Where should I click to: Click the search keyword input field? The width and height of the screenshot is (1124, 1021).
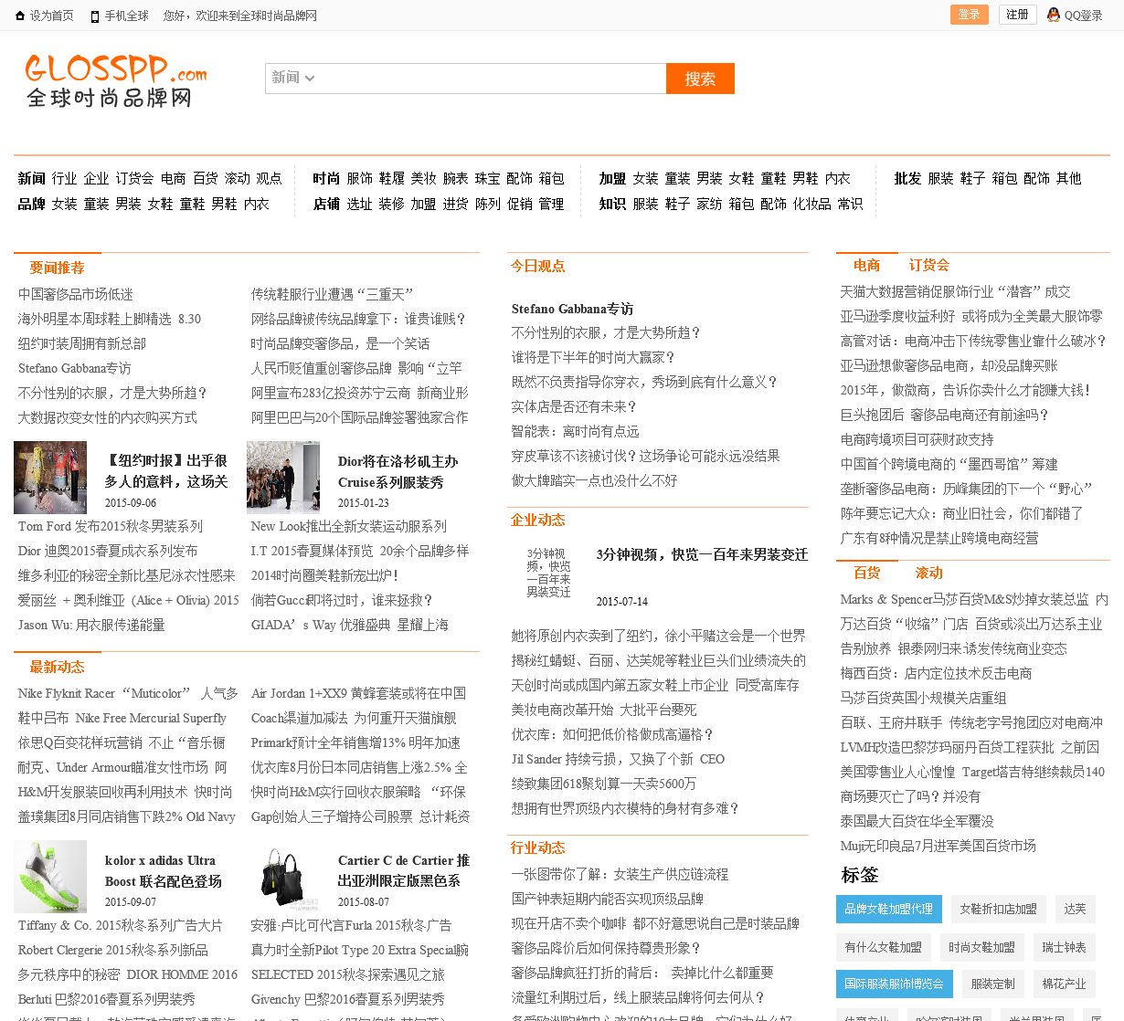click(x=492, y=78)
